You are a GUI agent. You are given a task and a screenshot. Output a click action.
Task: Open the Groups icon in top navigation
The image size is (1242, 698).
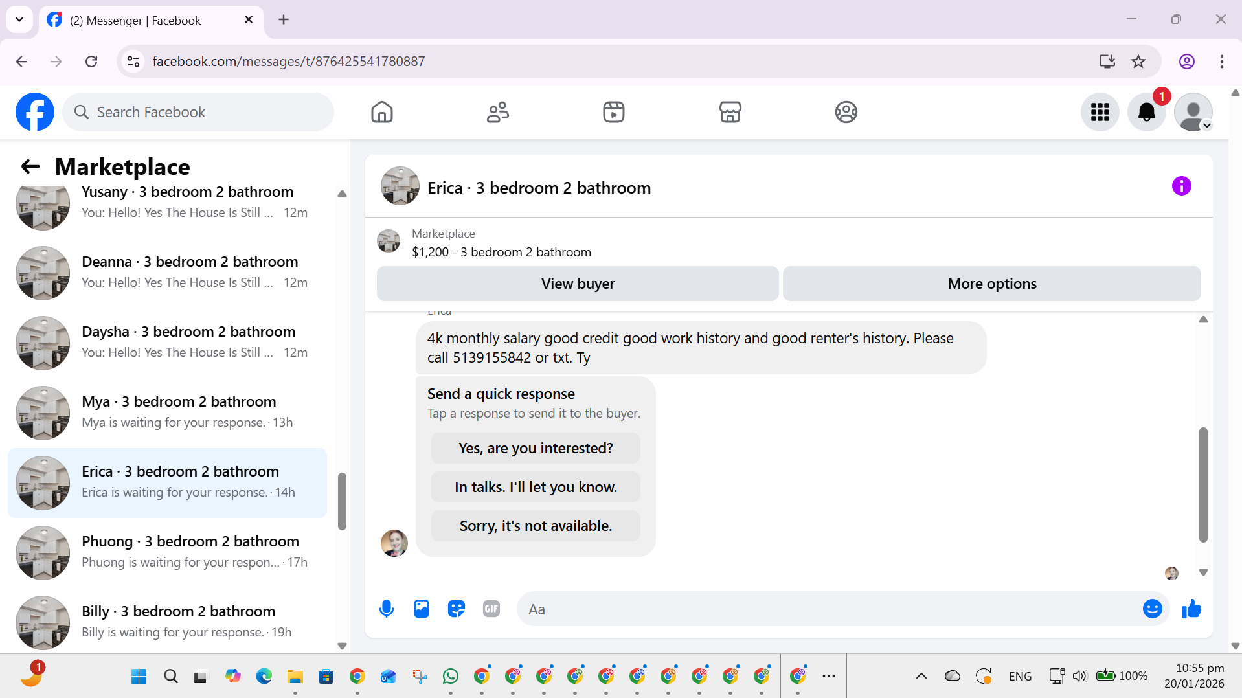click(x=846, y=112)
